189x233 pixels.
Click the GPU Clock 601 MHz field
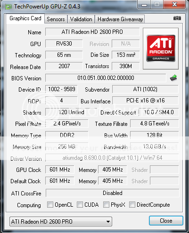pos(60,170)
